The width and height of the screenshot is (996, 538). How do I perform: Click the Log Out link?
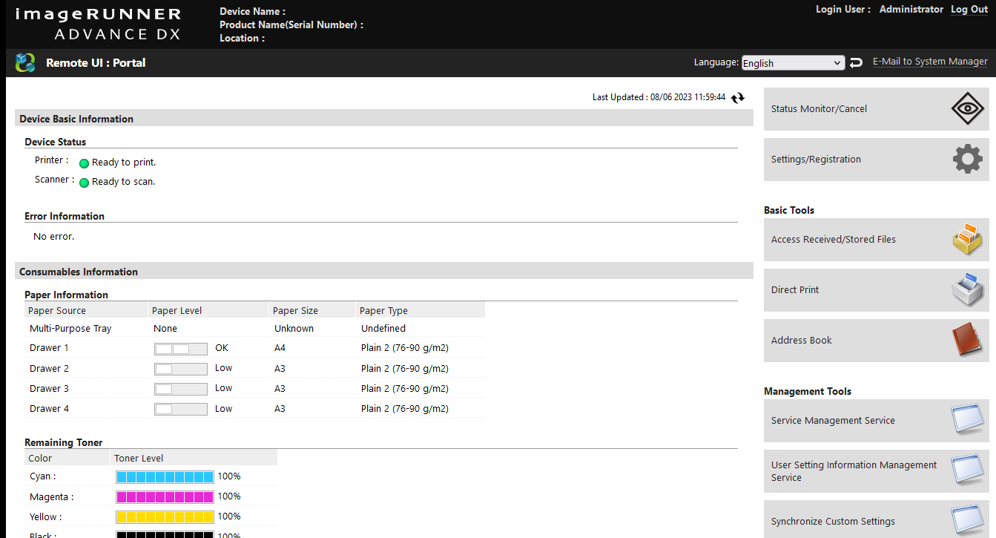coord(969,10)
